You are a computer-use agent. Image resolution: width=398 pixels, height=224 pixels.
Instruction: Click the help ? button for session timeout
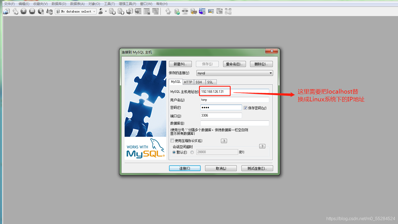click(262, 146)
